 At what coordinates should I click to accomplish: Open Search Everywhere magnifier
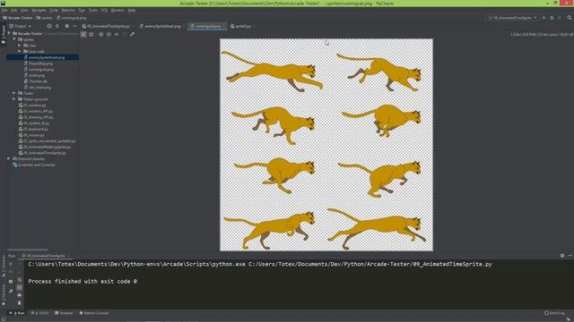pos(570,18)
